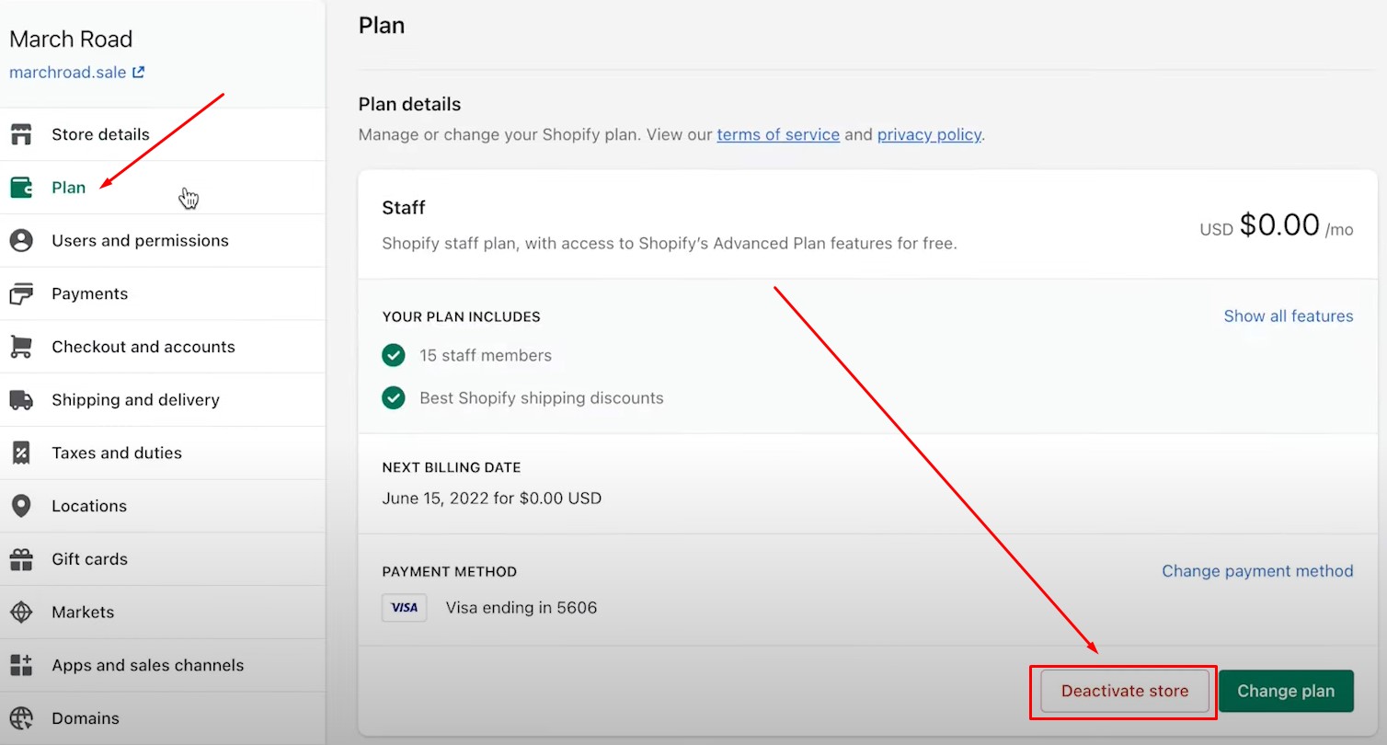The image size is (1387, 745).
Task: Open Markets settings
Action: [x=162, y=613]
